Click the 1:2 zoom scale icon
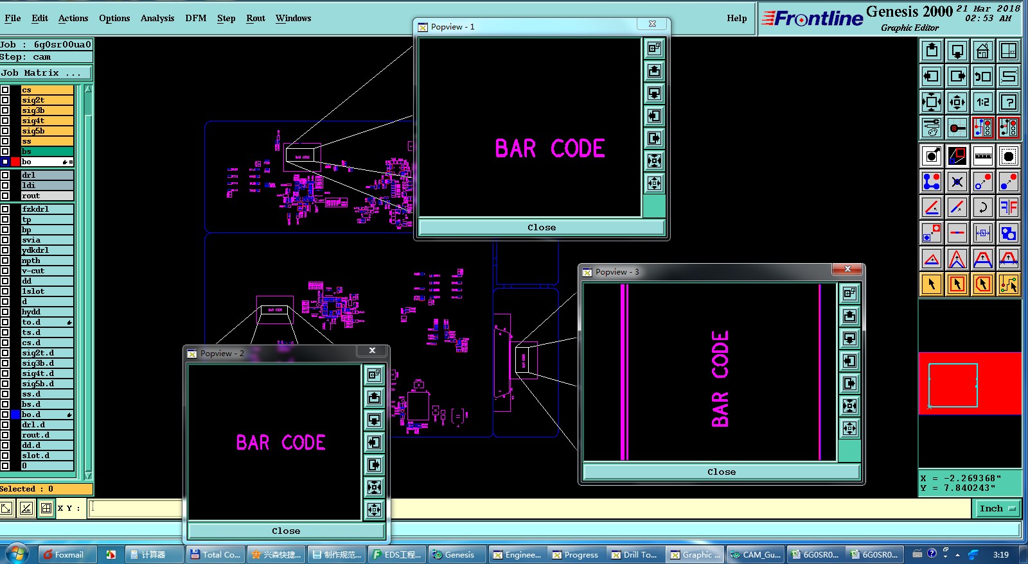This screenshot has width=1028, height=564. pyautogui.click(x=983, y=102)
